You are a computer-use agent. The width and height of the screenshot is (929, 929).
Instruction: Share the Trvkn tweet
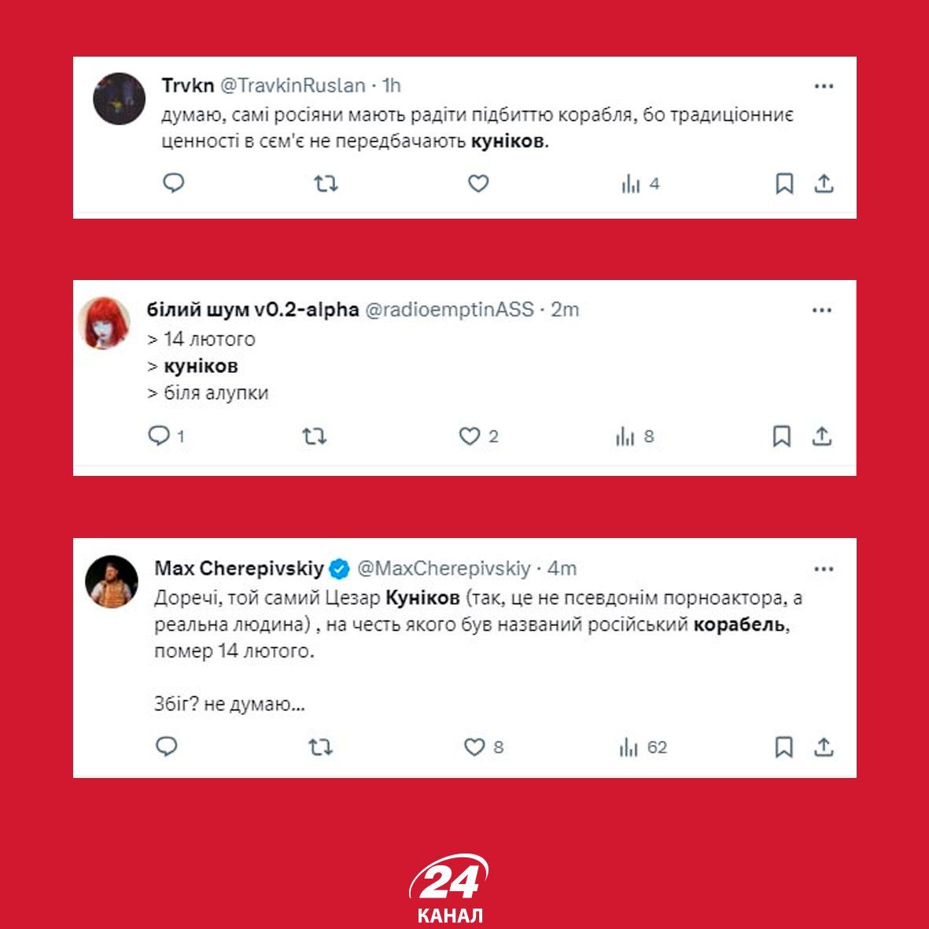824,183
